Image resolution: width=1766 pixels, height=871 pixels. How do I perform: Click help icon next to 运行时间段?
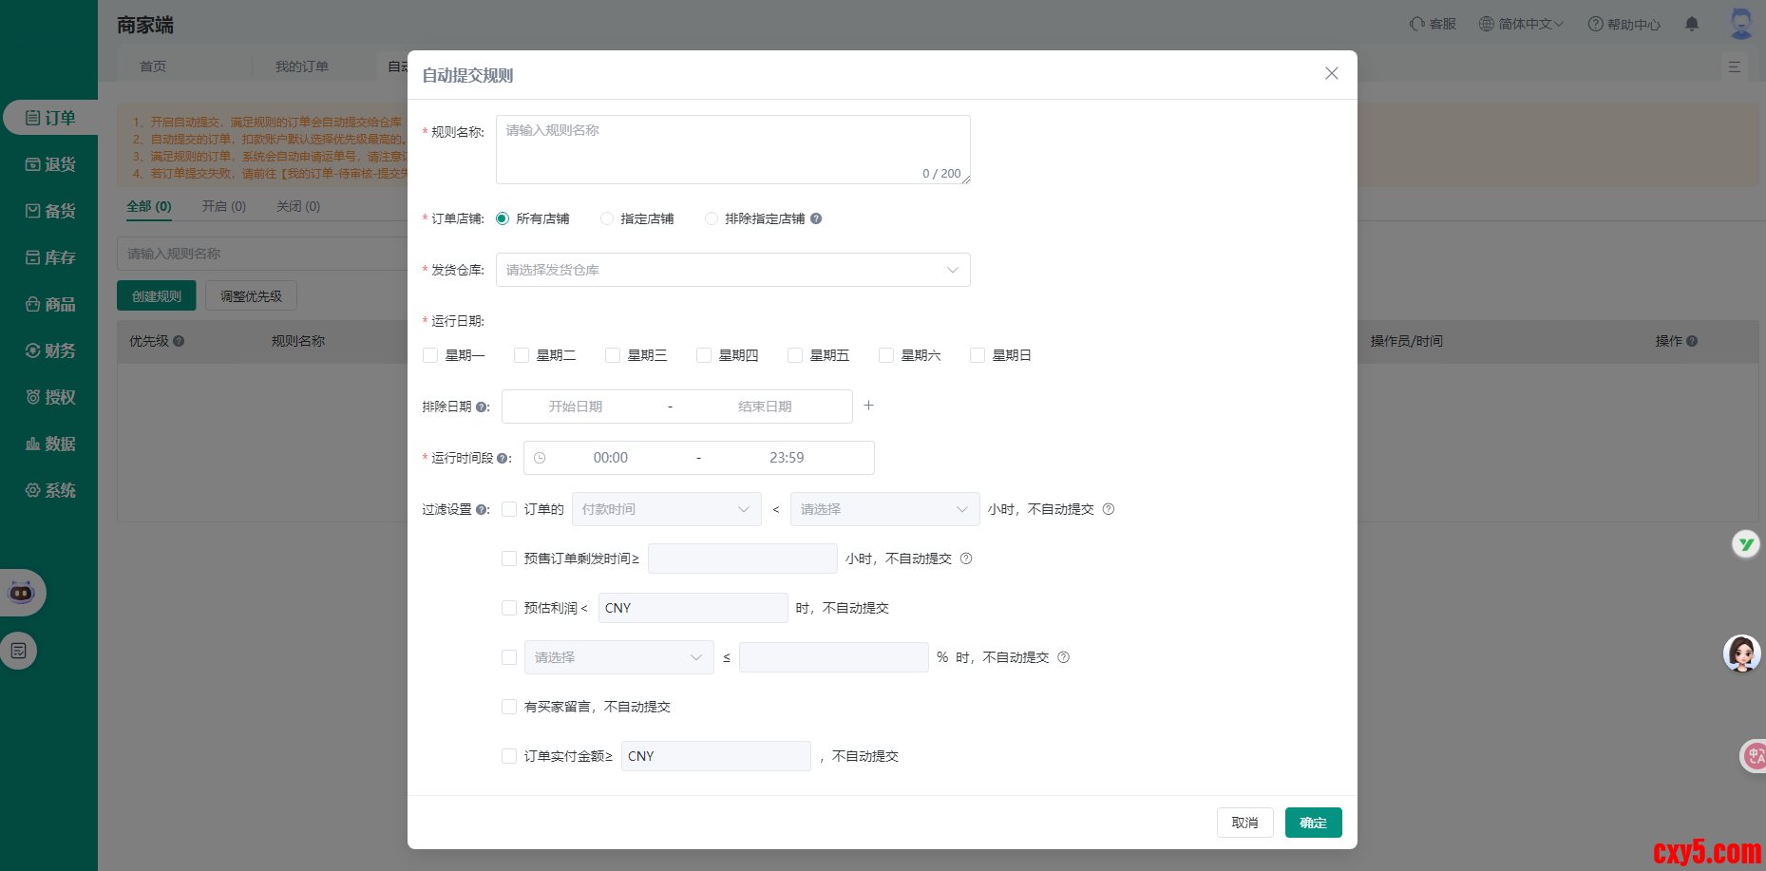tap(503, 459)
